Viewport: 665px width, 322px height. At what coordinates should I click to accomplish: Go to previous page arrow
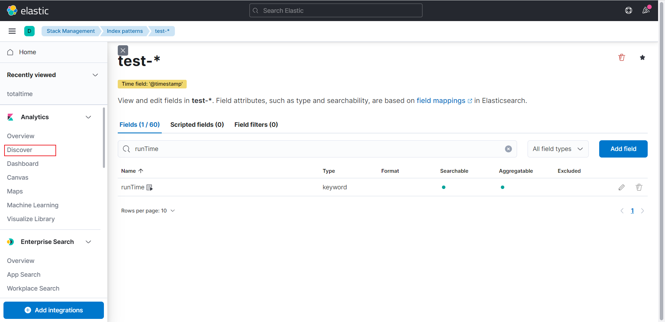tap(622, 211)
